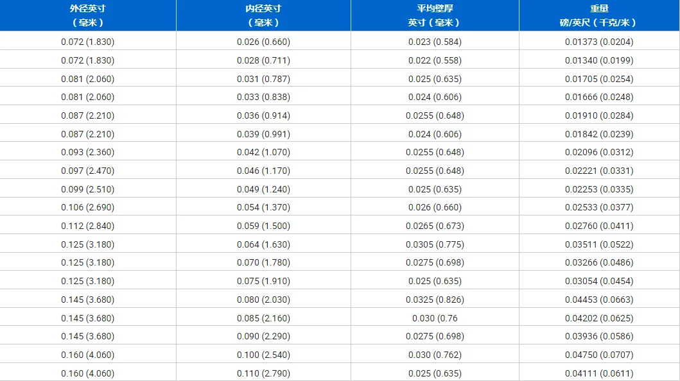
Task: Click weight cell 0.01842 (0.0239)
Action: pos(598,134)
